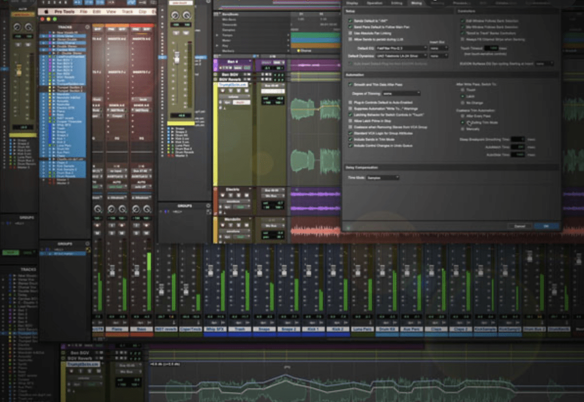Screen dimensions: 584x402
Task: Open the Degree of Thinning dropdown
Action: [x=401, y=93]
